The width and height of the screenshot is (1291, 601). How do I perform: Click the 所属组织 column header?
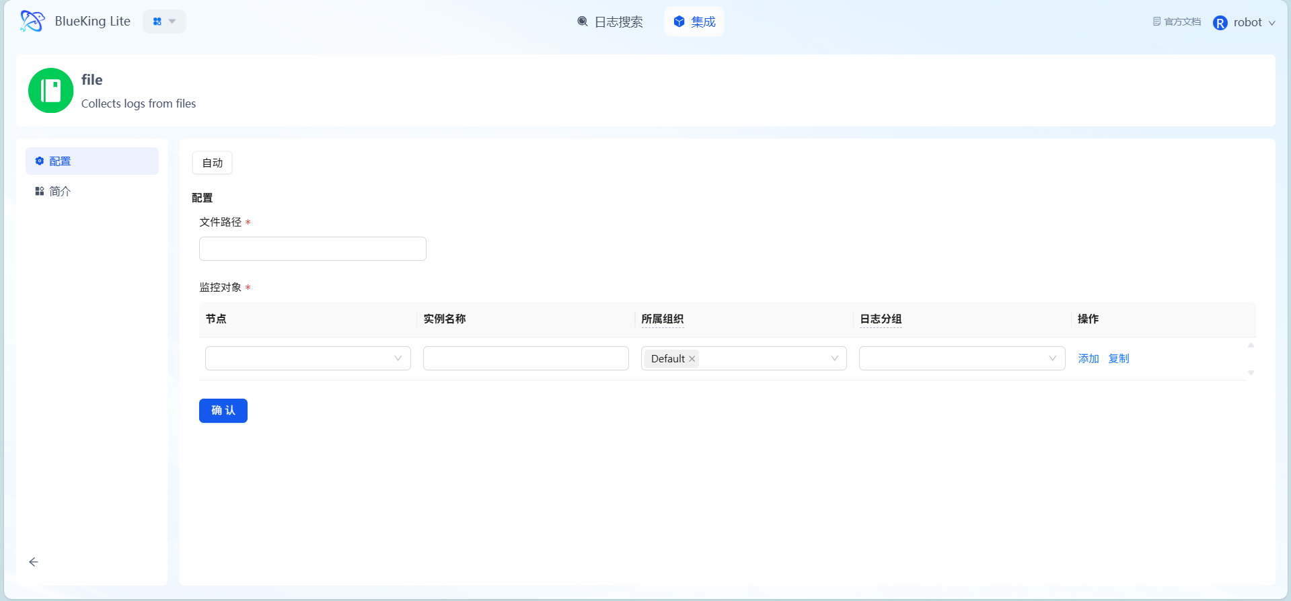pos(663,319)
